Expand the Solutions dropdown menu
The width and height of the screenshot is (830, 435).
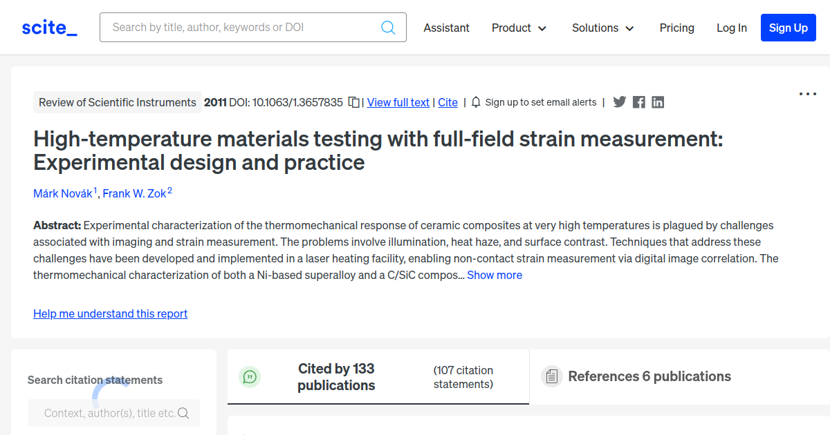pos(603,28)
